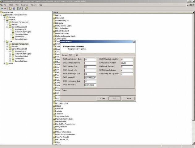Image resolution: width=195 pixels, height=148 pixels.
Task: Expand Reports under LIVE
Action: [x=7, y=46]
